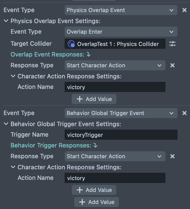Open the Overlap Enter event type dropdown
The height and width of the screenshot is (209, 190).
click(121, 32)
